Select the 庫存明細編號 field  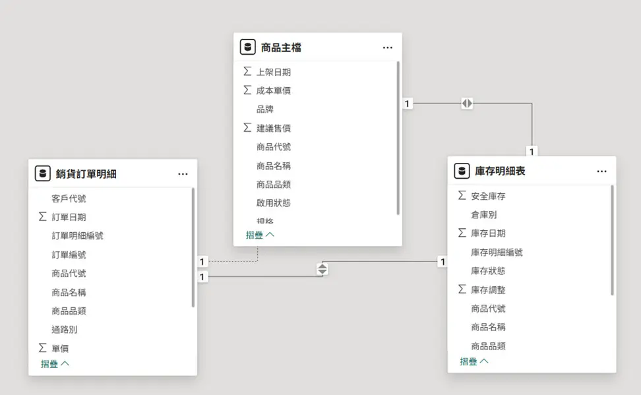point(497,253)
